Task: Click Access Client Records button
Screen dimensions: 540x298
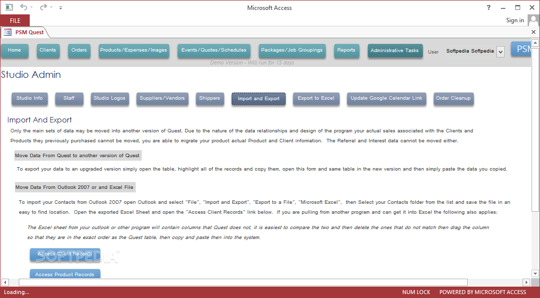Action: click(x=65, y=254)
